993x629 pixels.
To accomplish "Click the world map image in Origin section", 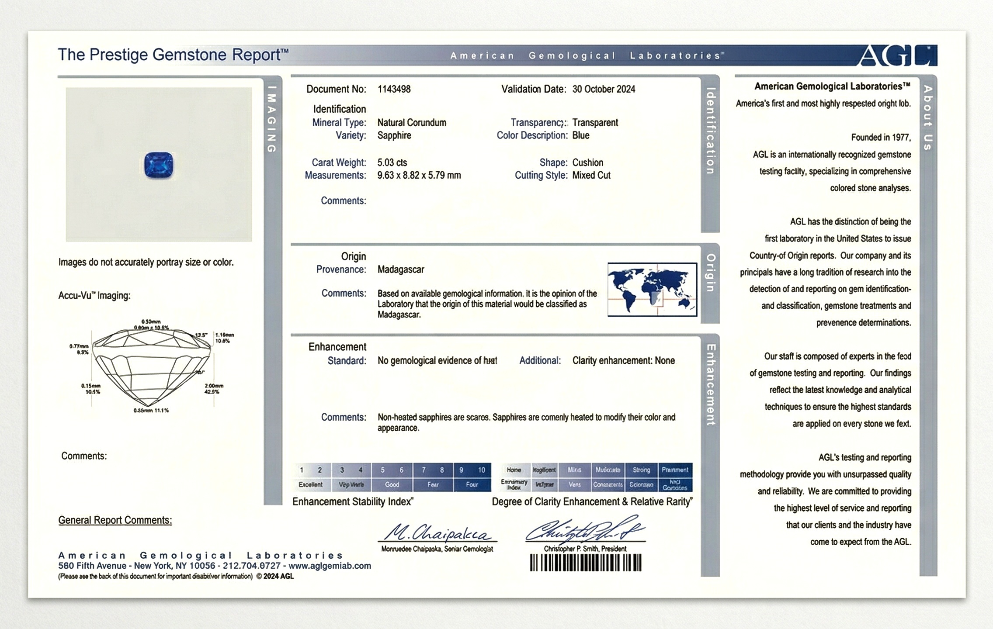I will [x=652, y=289].
